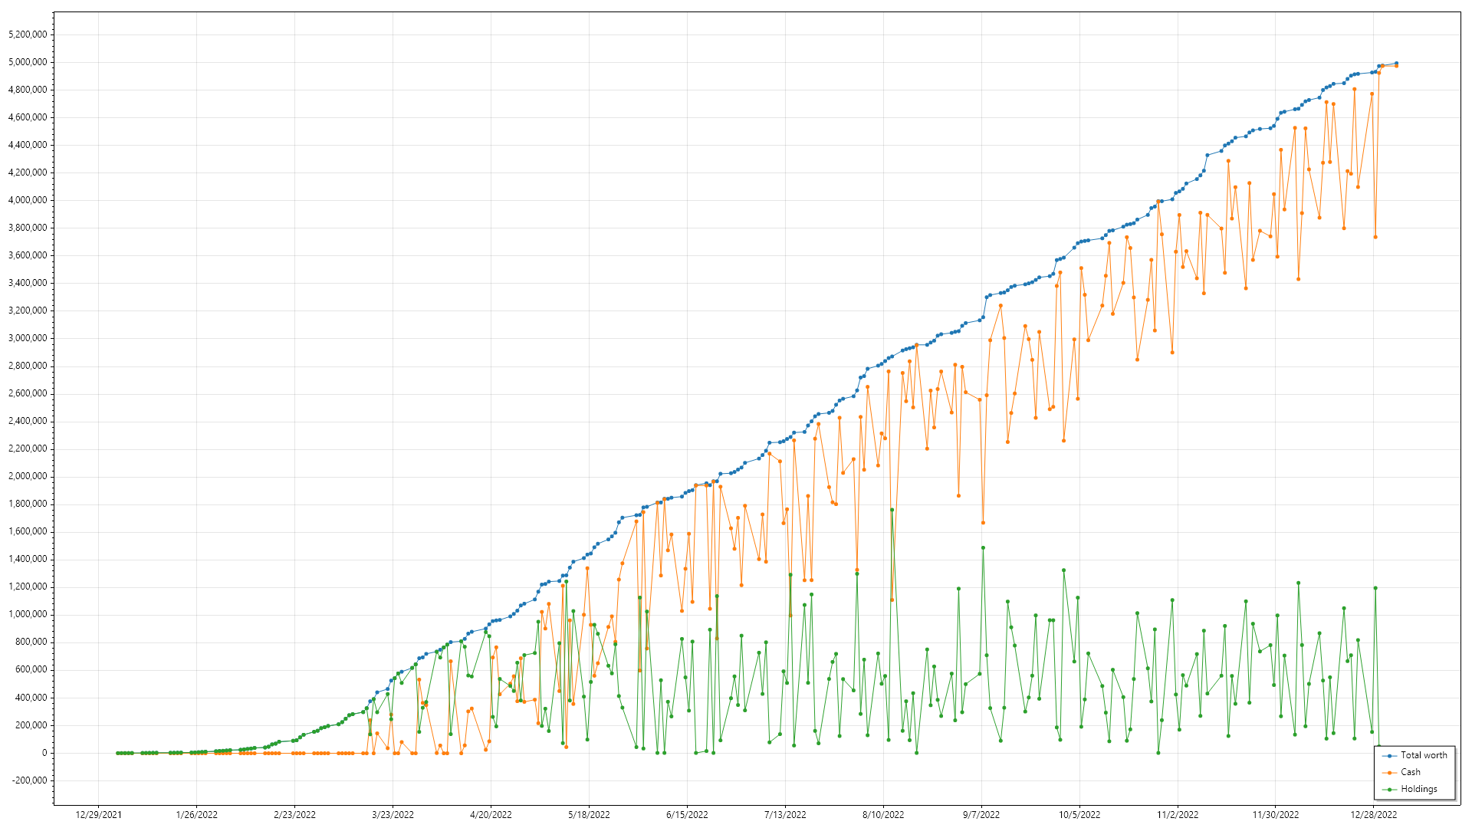Click the 4,600,000 y-axis label
Screen dimensions: 1472x828
[27, 117]
